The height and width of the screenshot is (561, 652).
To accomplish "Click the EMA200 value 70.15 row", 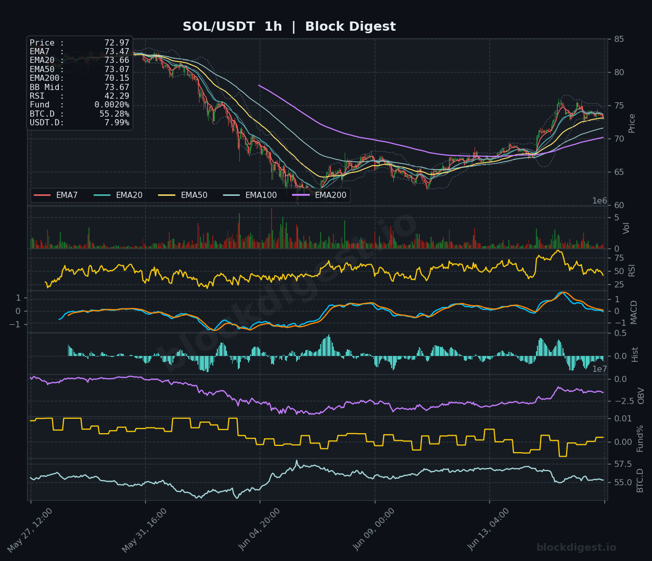I will click(80, 78).
